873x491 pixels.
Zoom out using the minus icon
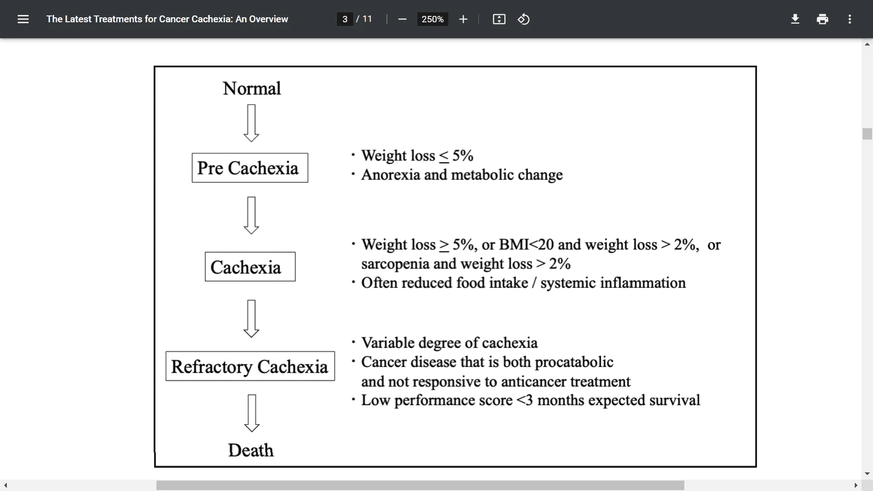click(402, 19)
